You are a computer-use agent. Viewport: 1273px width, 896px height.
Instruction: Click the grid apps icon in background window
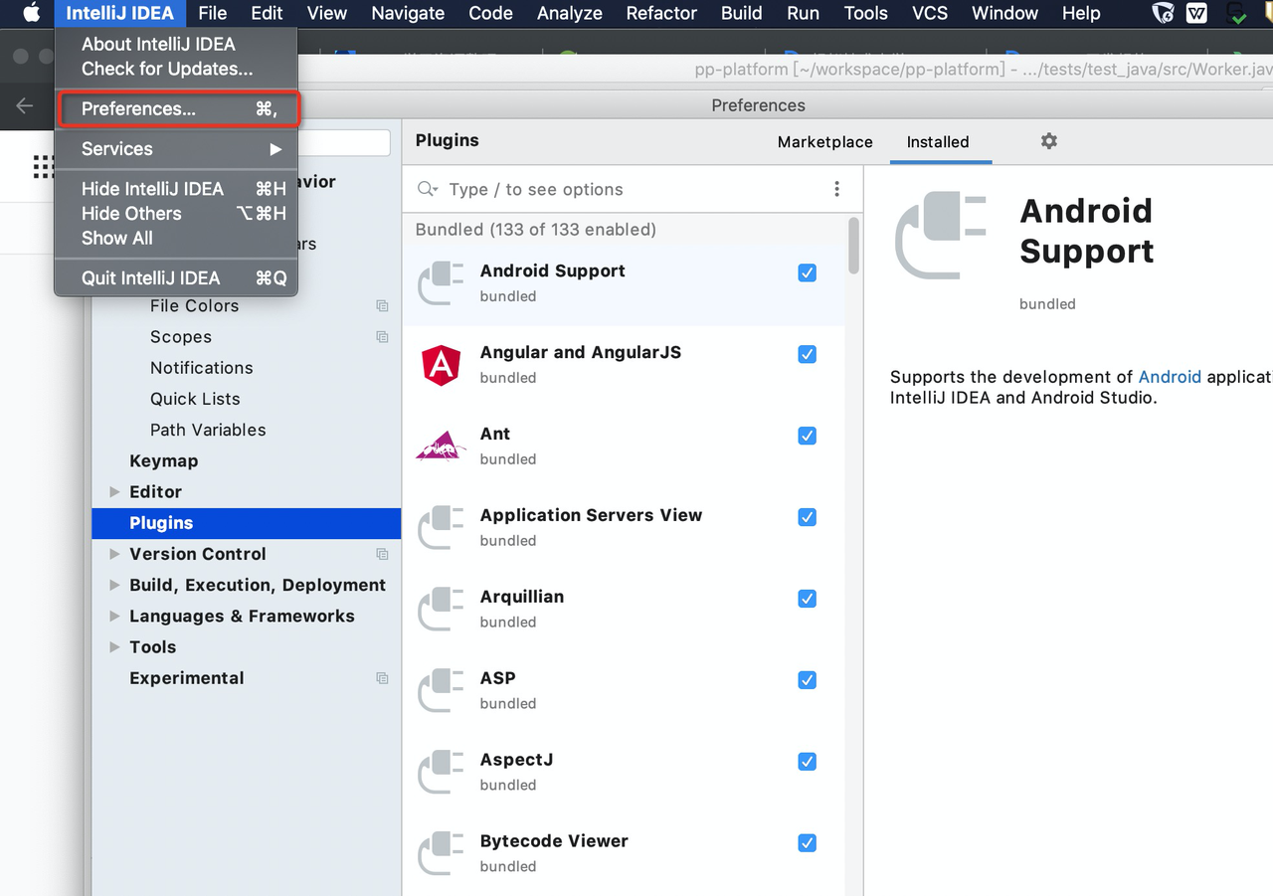43,166
